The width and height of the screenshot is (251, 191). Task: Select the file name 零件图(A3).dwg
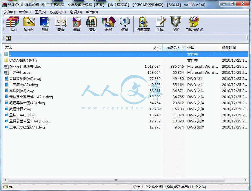22,91
